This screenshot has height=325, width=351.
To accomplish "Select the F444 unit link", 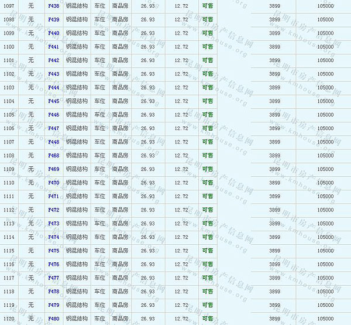I will (x=53, y=88).
